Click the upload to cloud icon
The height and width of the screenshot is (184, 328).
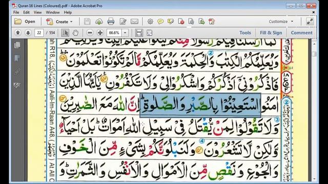click(99, 21)
